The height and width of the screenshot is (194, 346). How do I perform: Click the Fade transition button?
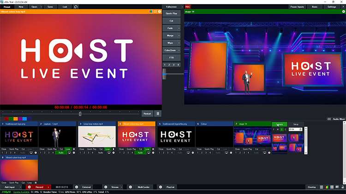[x=171, y=28]
